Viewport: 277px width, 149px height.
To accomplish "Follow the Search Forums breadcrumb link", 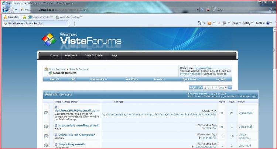I will click(78, 69).
